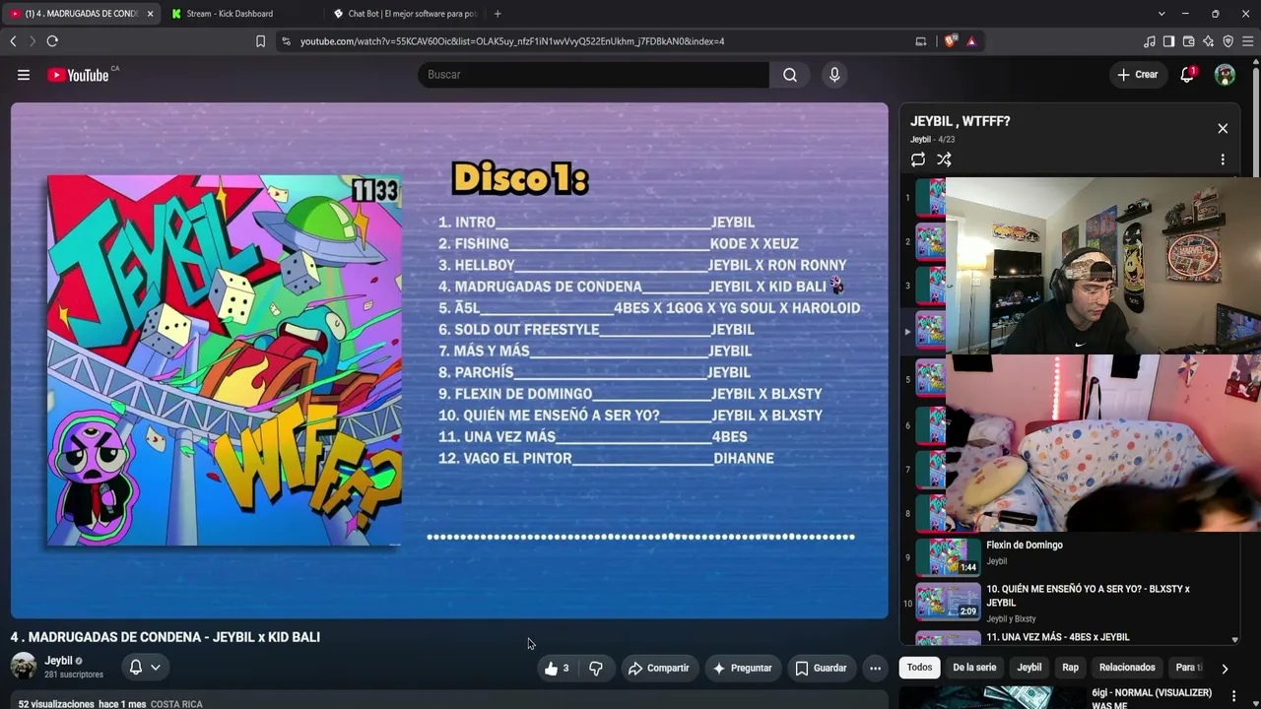The image size is (1261, 709).
Task: Show the browser sidebar panel
Action: 1168,41
